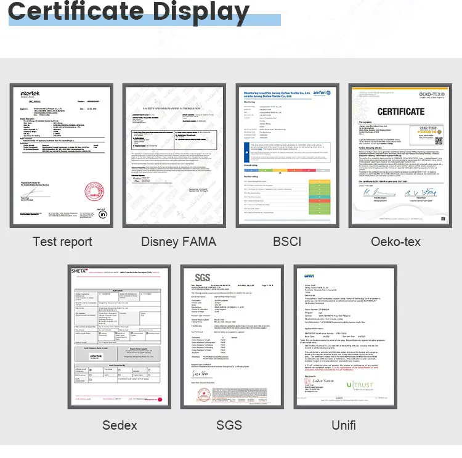
Task: View the SMETA Sedex audit report image
Action: tap(120, 337)
